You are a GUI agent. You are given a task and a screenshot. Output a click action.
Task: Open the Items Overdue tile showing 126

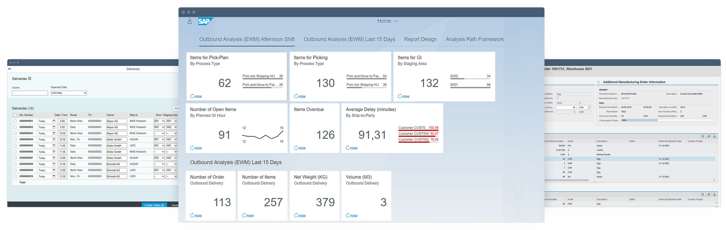[x=314, y=128]
